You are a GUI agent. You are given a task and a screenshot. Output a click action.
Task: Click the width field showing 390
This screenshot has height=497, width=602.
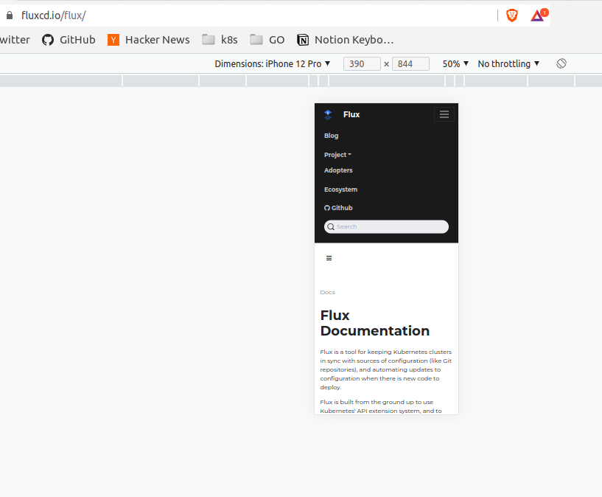tap(362, 63)
